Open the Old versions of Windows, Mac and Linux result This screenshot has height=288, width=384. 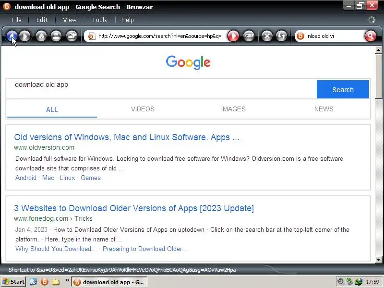point(127,137)
